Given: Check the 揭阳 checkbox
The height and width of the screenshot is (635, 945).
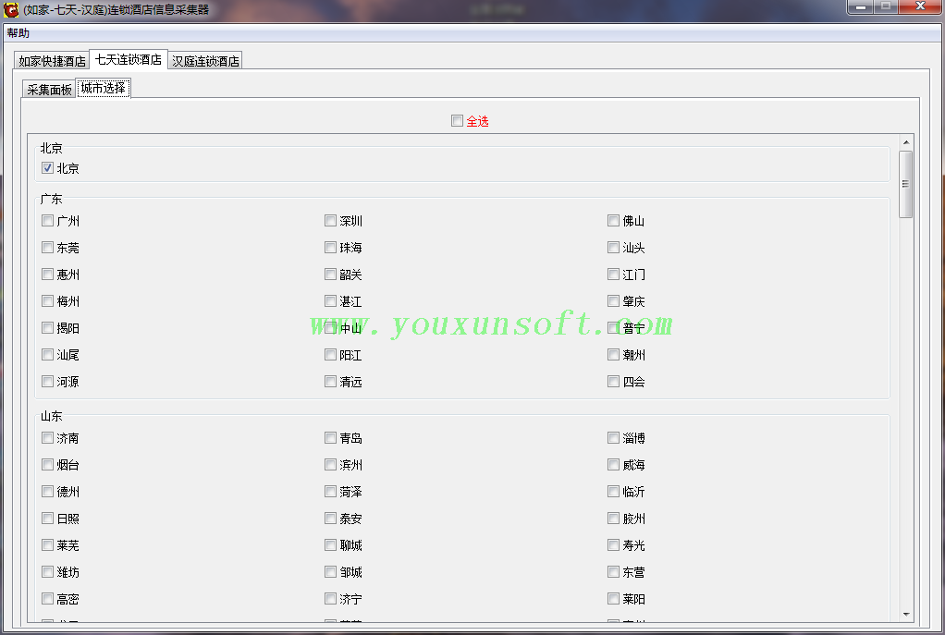Looking at the screenshot, I should [47, 328].
